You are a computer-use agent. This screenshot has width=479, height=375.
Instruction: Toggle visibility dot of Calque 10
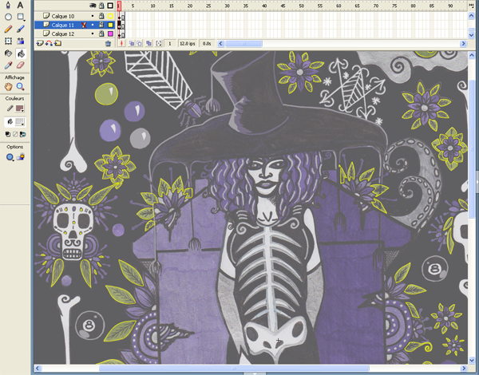(x=93, y=15)
